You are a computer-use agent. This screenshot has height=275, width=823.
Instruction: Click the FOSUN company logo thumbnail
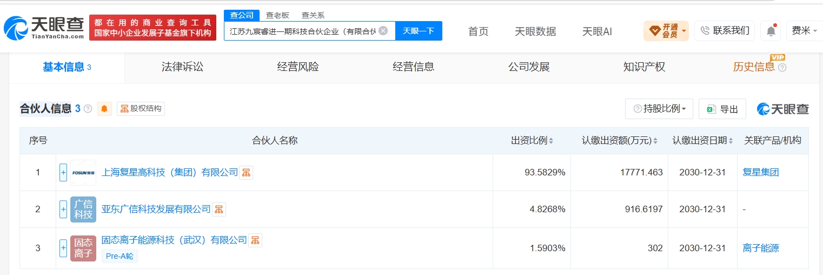tap(83, 173)
